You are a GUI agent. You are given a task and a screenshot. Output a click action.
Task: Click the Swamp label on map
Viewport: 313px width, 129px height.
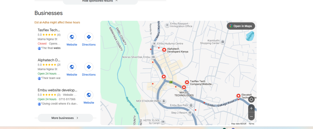[250, 36]
